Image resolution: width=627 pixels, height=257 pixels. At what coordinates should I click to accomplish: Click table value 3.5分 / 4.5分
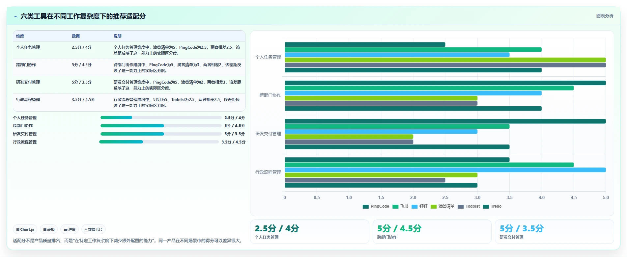[83, 100]
